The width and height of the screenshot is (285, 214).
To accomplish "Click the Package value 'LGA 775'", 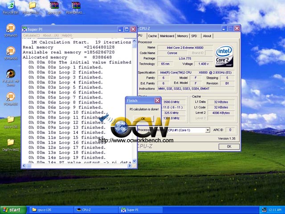I will point(185,58).
